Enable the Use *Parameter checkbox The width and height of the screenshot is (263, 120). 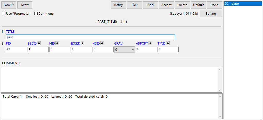click(4, 14)
